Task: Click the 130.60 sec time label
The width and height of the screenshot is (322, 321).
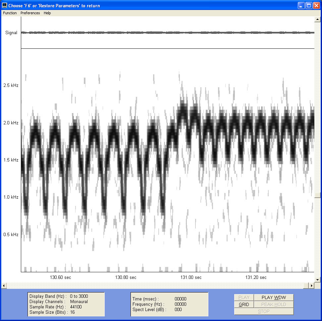Action: [60, 278]
